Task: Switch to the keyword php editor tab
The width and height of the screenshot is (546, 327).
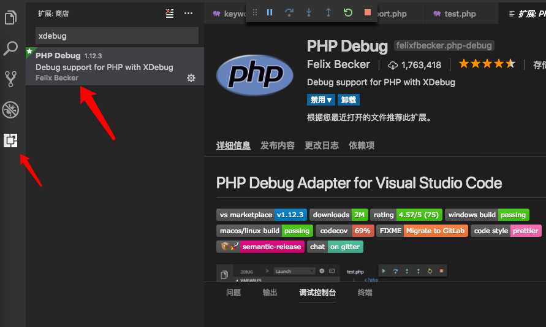Action: (x=228, y=14)
